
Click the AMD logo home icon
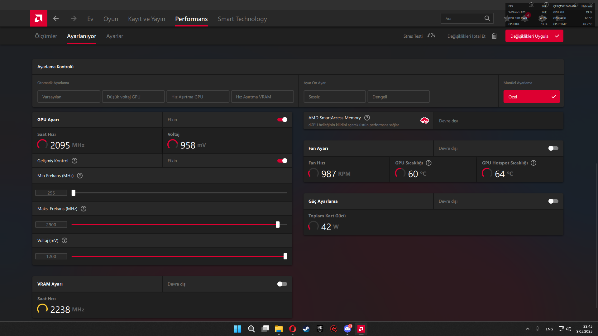39,18
